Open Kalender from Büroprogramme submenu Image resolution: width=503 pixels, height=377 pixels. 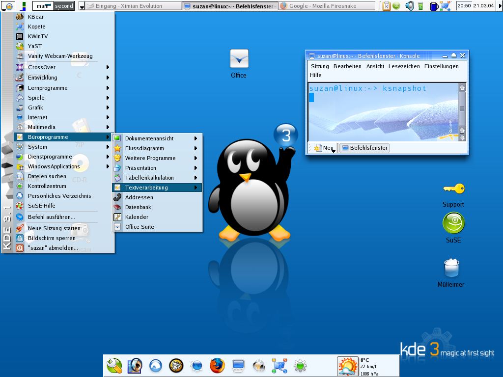pyautogui.click(x=157, y=217)
